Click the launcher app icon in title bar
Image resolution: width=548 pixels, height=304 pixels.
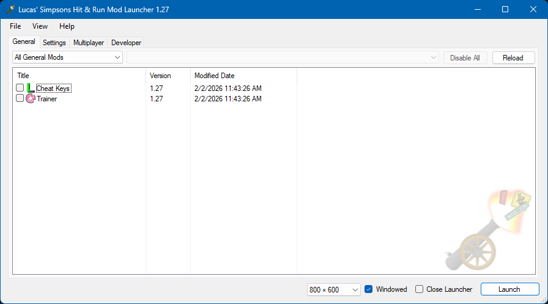tap(10, 9)
